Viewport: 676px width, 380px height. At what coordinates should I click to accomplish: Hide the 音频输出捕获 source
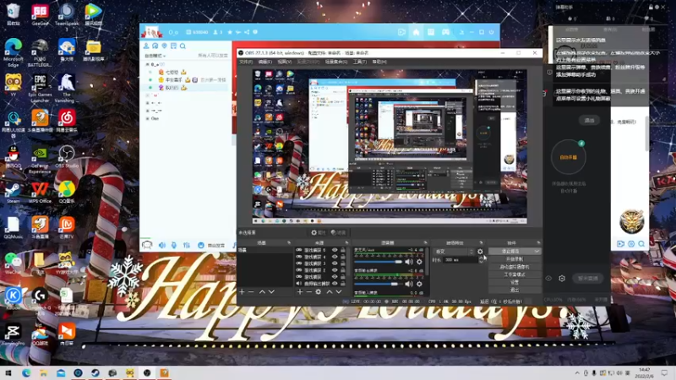tap(335, 284)
